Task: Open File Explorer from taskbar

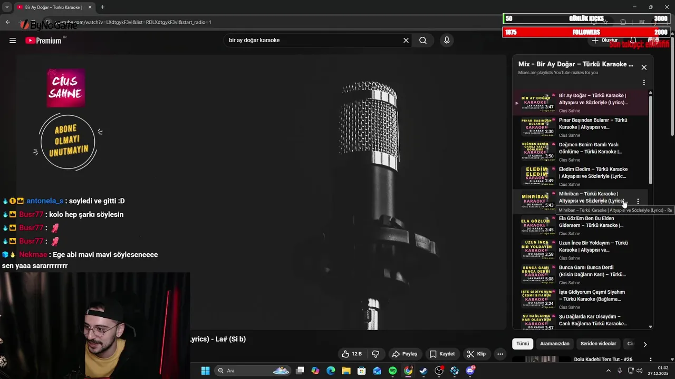Action: click(346, 371)
